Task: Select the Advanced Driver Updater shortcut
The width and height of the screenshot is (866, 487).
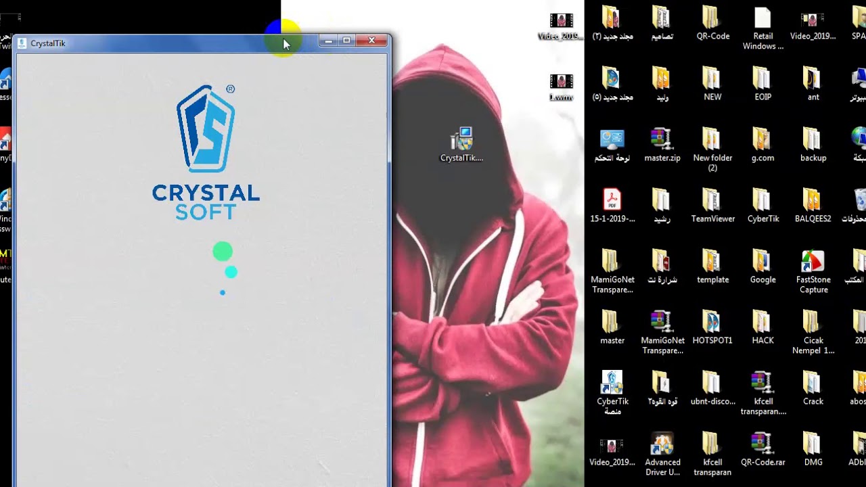Action: click(x=662, y=455)
